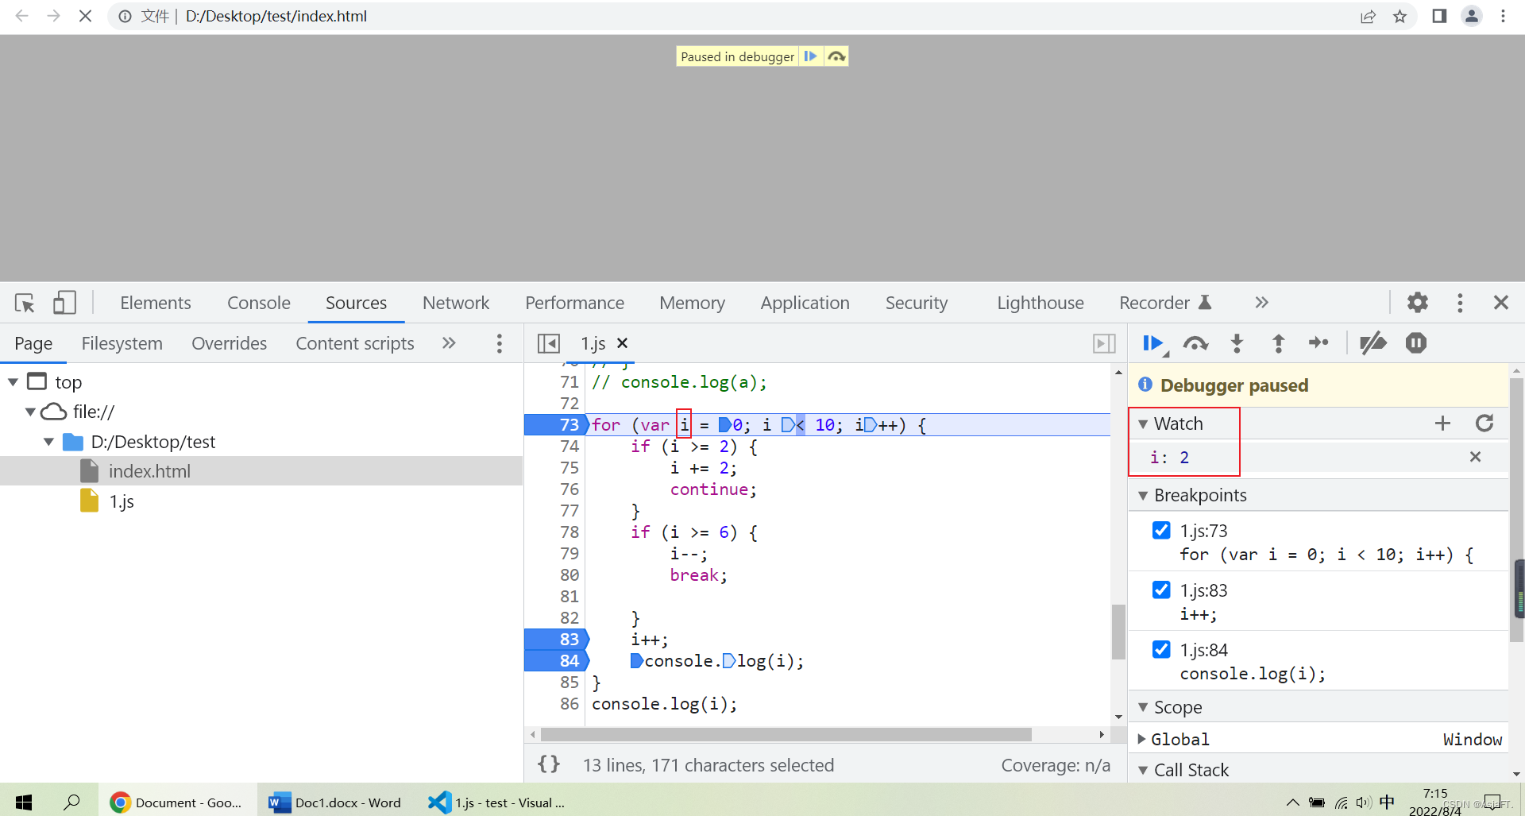Open DevTools settings gear
Screen dimensions: 1525x816
(x=1418, y=303)
